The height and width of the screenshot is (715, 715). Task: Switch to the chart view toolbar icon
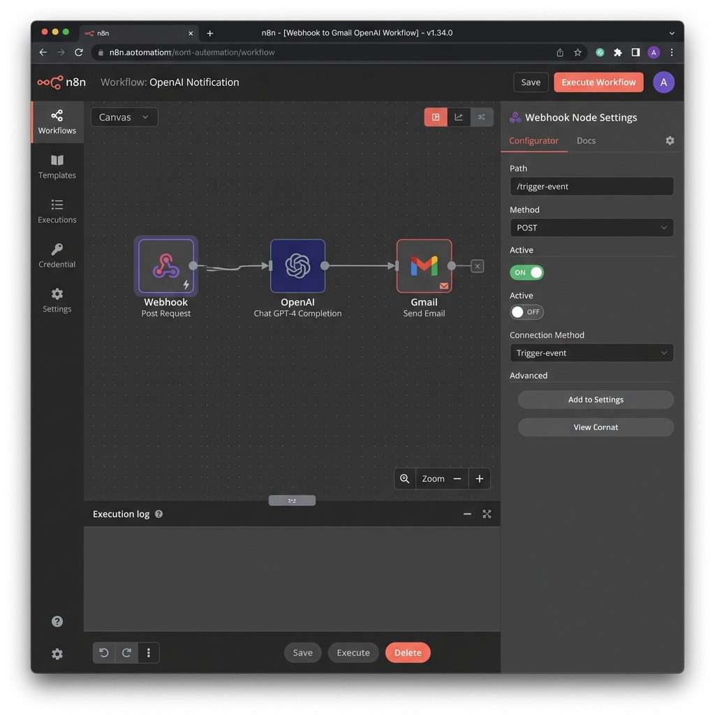tap(459, 117)
